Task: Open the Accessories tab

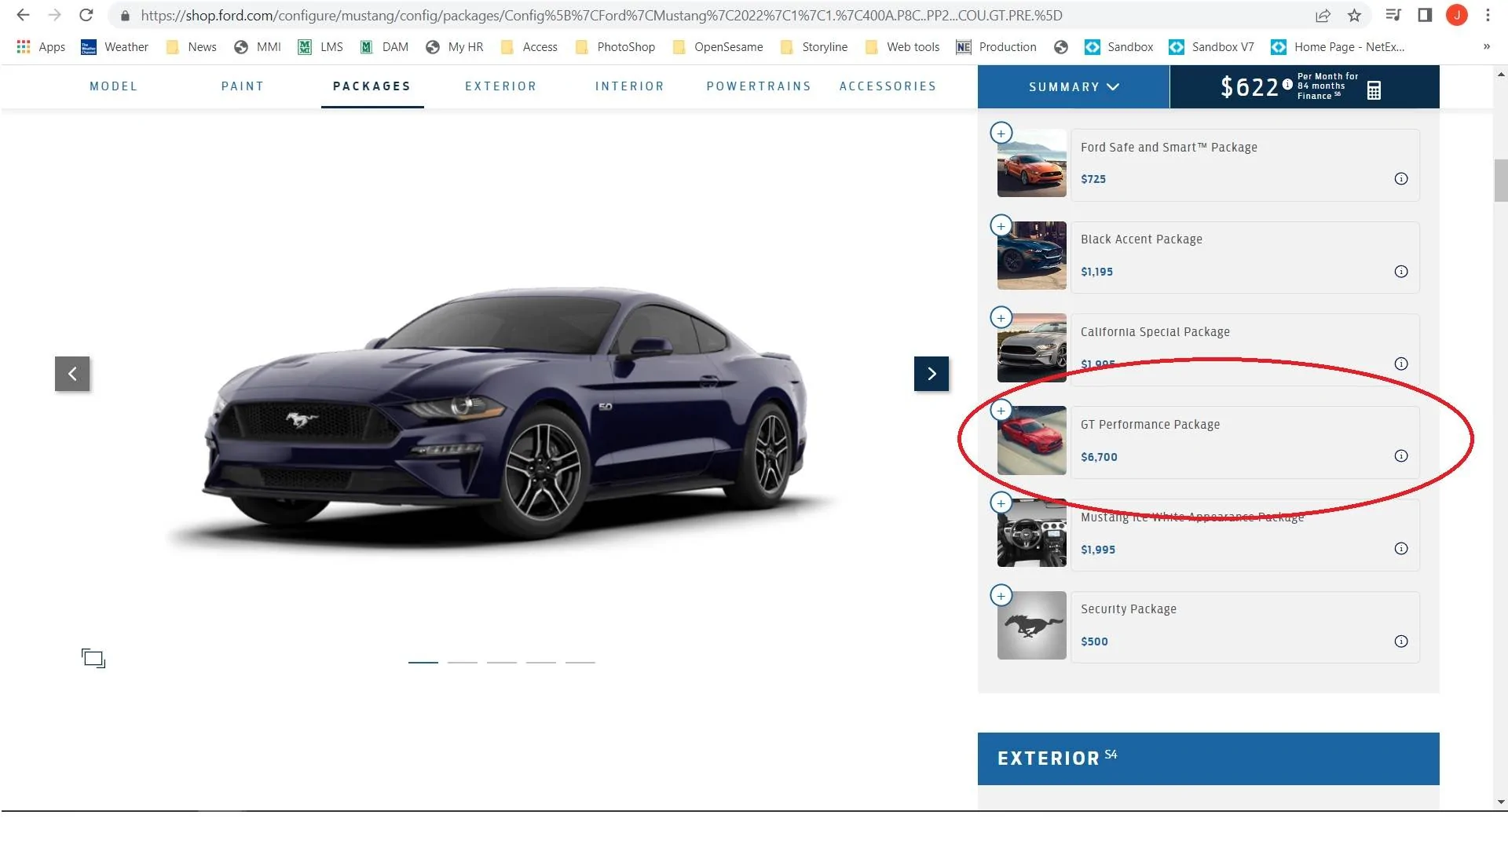Action: [888, 86]
